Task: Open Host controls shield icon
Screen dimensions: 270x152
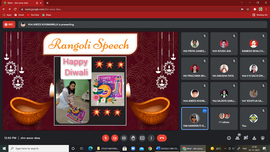Action: (x=263, y=138)
